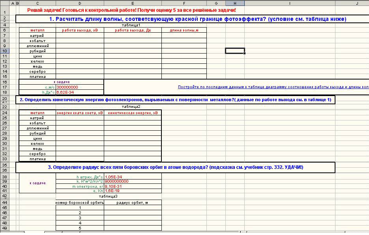Select row 24 header

tap(4, 113)
